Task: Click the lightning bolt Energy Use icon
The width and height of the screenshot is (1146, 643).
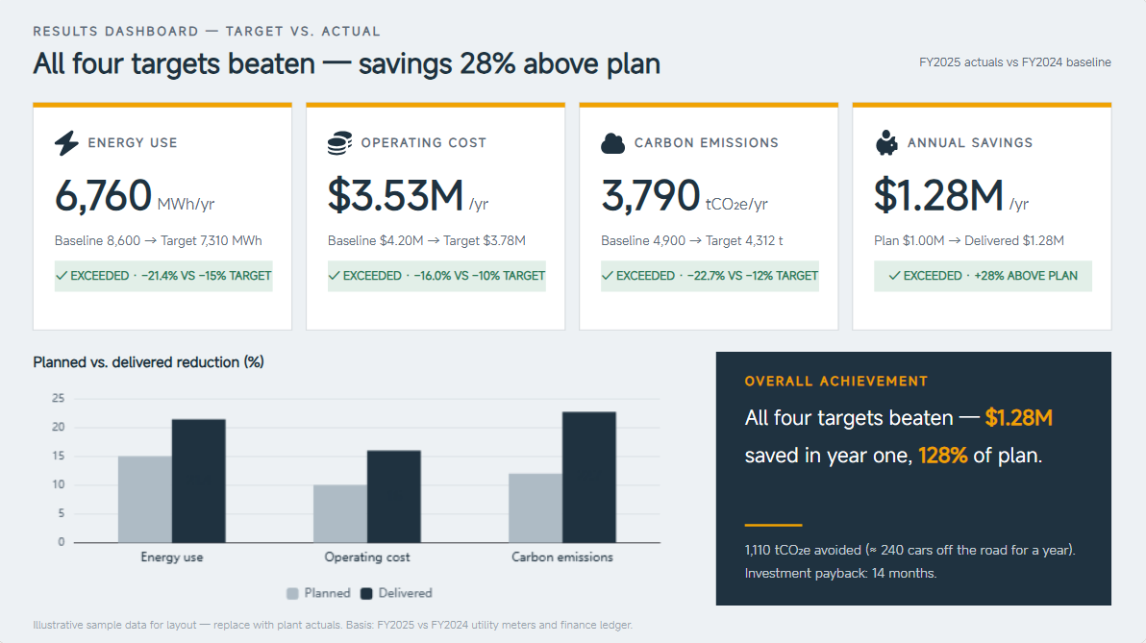Action: coord(66,142)
